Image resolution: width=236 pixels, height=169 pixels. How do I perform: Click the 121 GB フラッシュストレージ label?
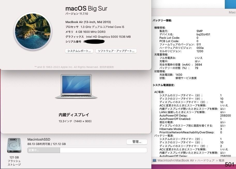point(14,161)
